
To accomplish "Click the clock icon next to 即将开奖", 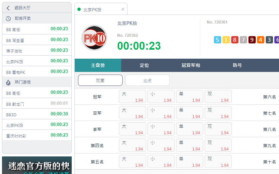I will pos(8,19).
